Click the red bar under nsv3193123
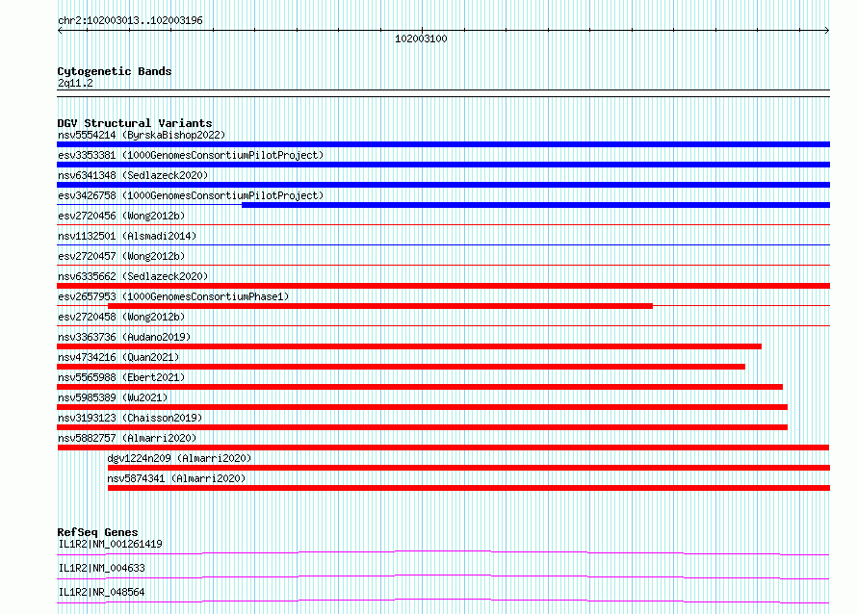This screenshot has height=614, width=857. tap(422, 427)
